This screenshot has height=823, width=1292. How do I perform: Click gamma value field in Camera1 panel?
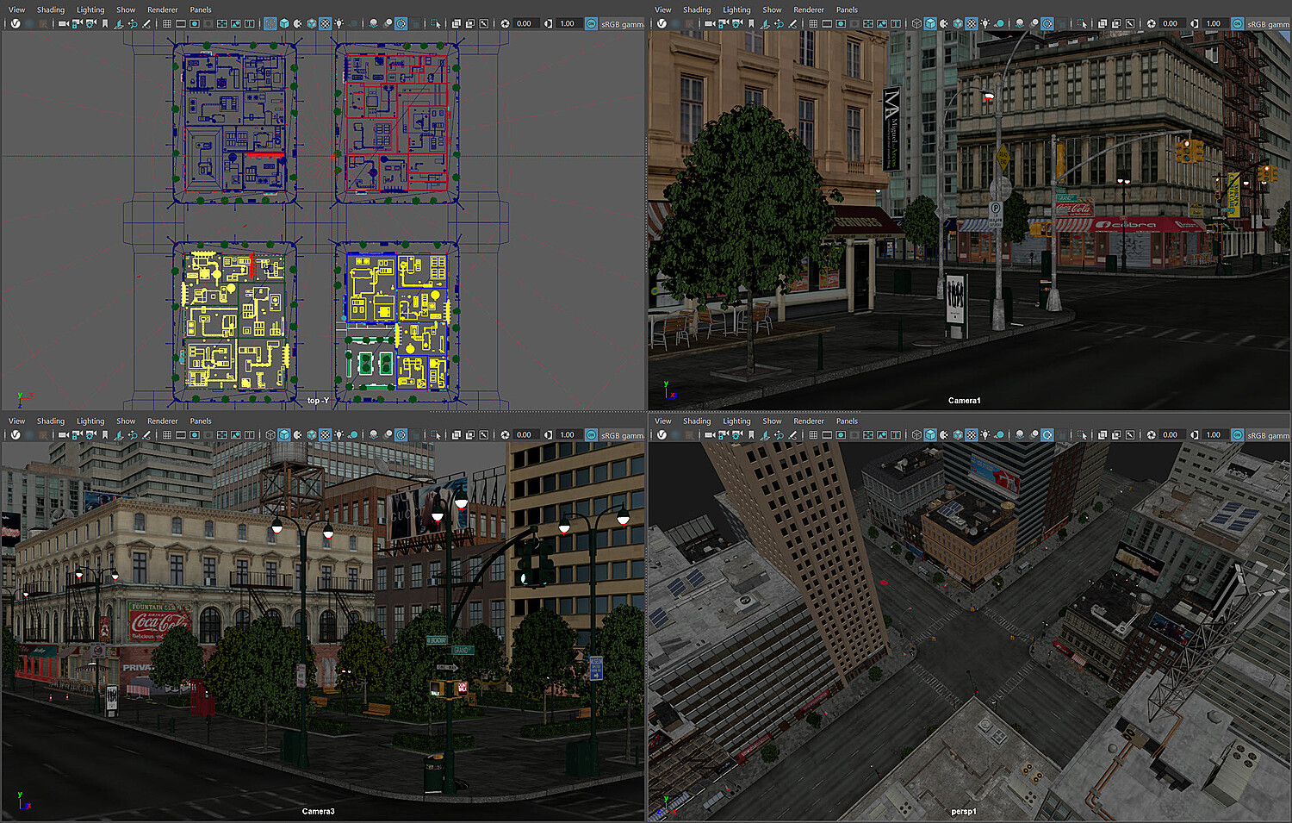pos(1214,24)
